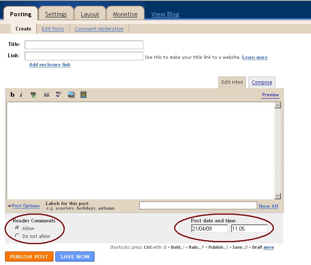311x265 pixels.
Task: Click the post time field showing 11:05
Action: pyautogui.click(x=249, y=229)
